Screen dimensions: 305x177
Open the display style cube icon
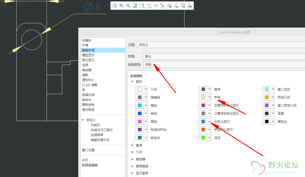[x=142, y=6]
